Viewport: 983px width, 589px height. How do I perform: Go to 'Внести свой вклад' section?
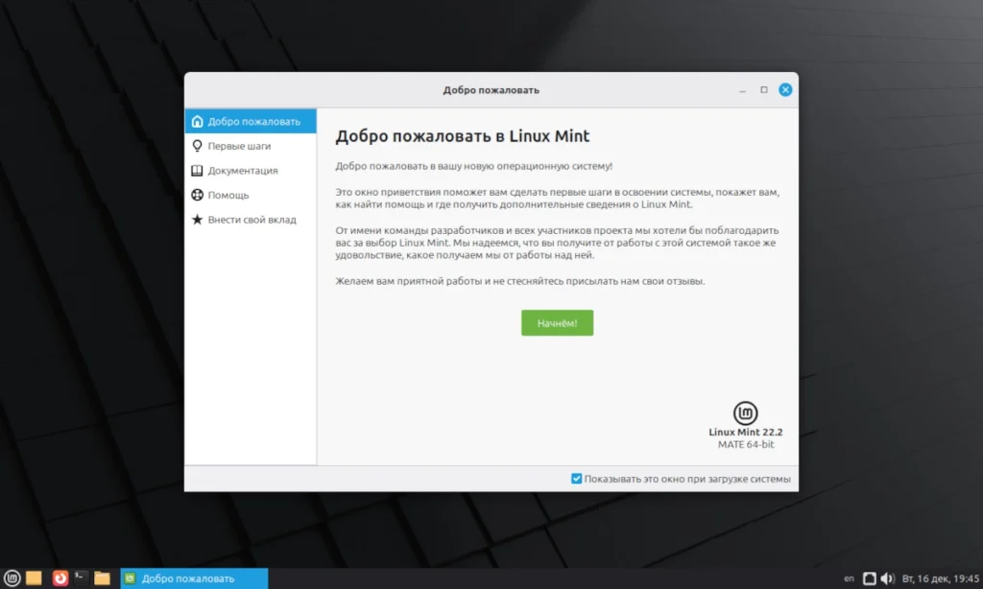pos(251,220)
